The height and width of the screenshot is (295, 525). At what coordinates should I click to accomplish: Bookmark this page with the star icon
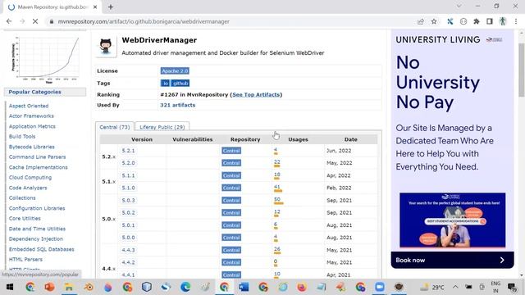point(434,21)
